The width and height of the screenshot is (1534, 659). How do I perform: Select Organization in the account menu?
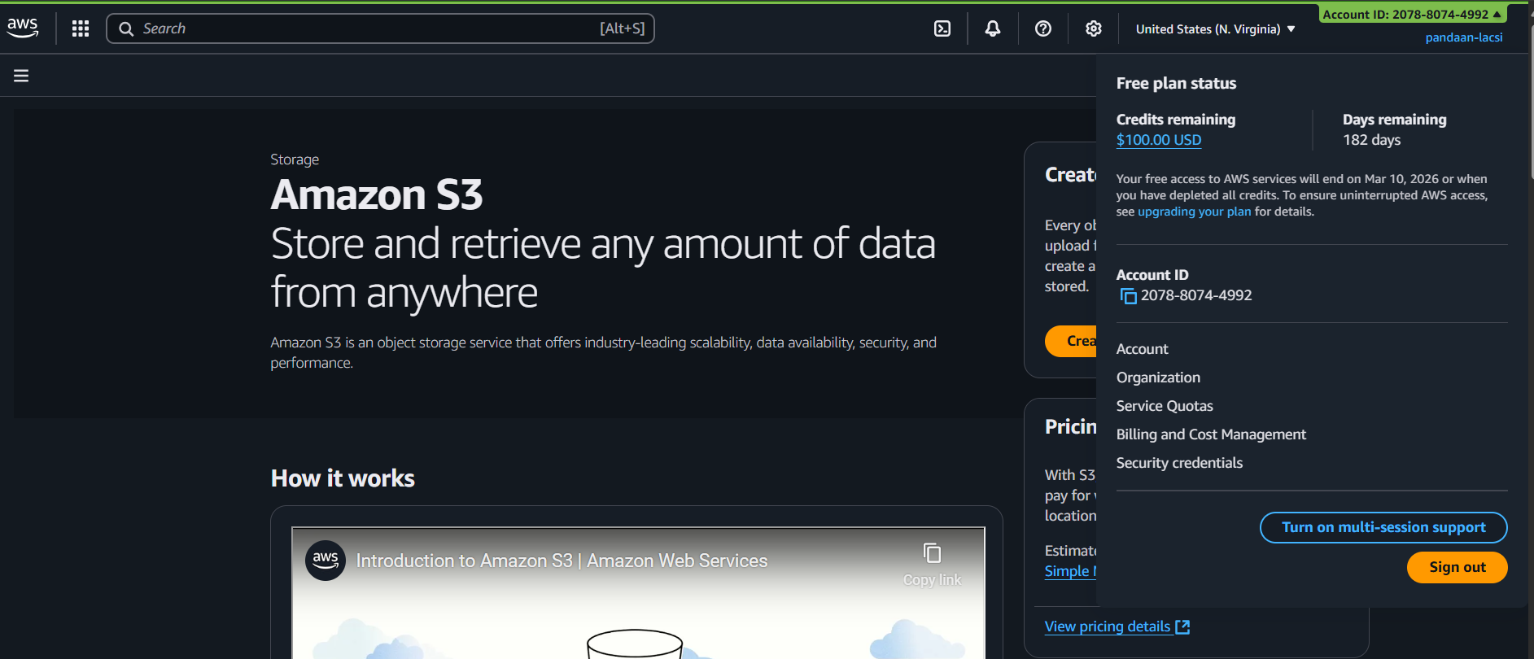coord(1158,378)
